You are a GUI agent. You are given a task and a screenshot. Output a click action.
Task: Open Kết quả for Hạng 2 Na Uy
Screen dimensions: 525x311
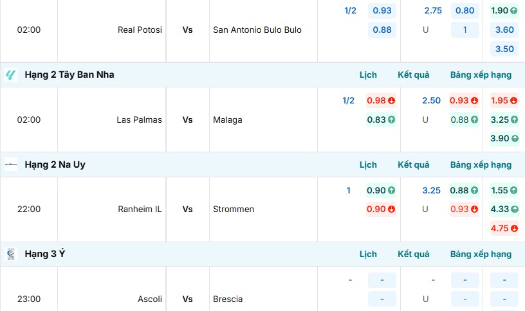(x=414, y=165)
